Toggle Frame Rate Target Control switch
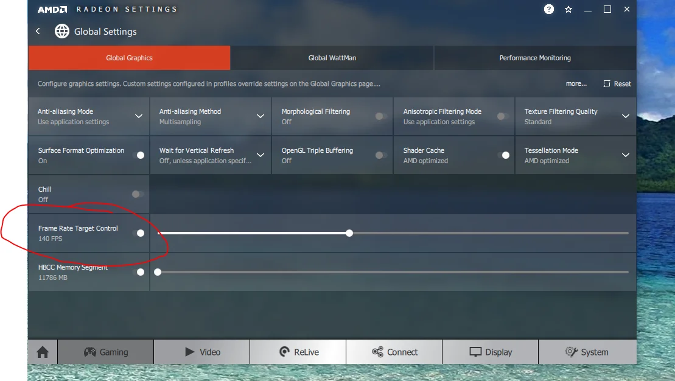The image size is (675, 381). coord(138,233)
